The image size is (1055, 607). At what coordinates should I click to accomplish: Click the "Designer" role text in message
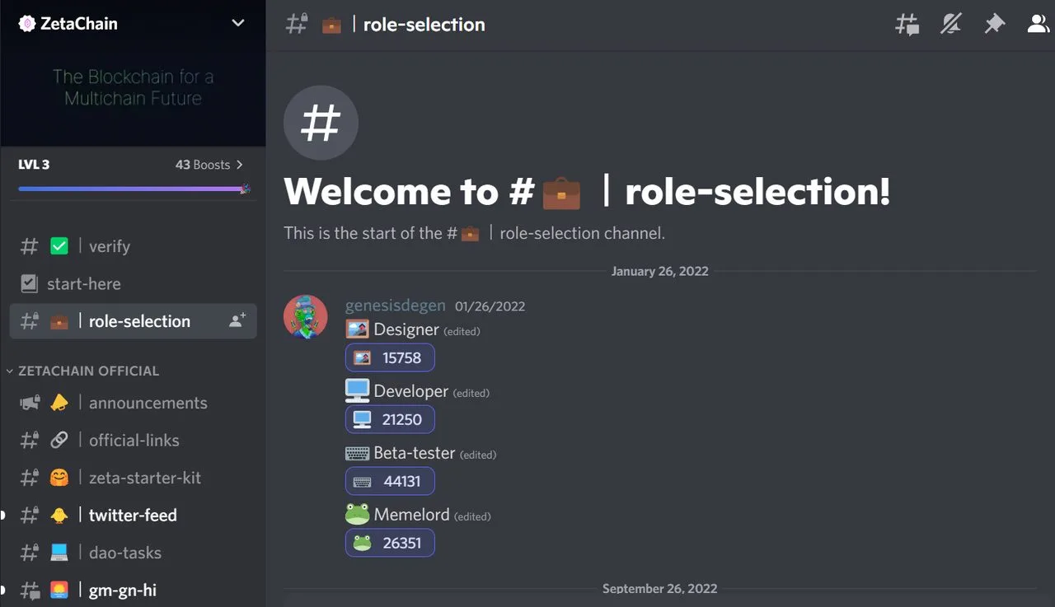click(x=406, y=329)
